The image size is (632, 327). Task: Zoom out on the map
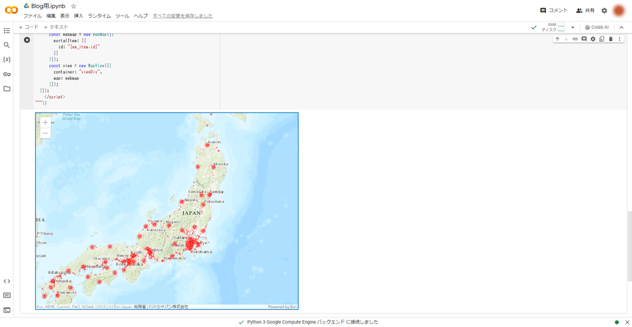[x=46, y=133]
